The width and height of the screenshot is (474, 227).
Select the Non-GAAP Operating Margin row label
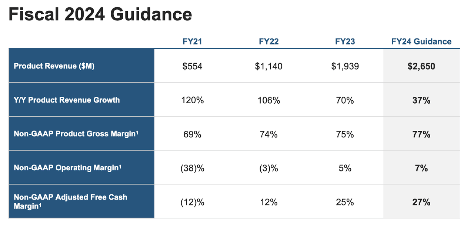[x=67, y=168]
